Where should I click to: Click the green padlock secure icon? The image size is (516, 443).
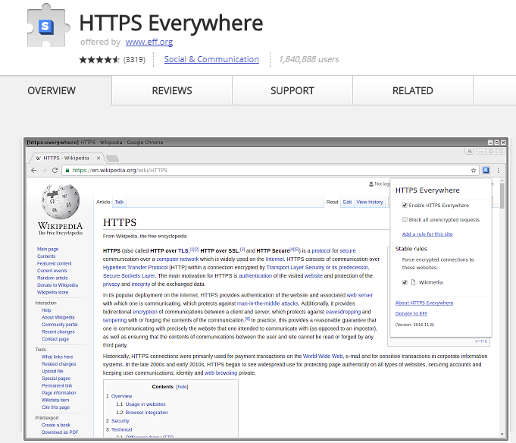tap(67, 170)
